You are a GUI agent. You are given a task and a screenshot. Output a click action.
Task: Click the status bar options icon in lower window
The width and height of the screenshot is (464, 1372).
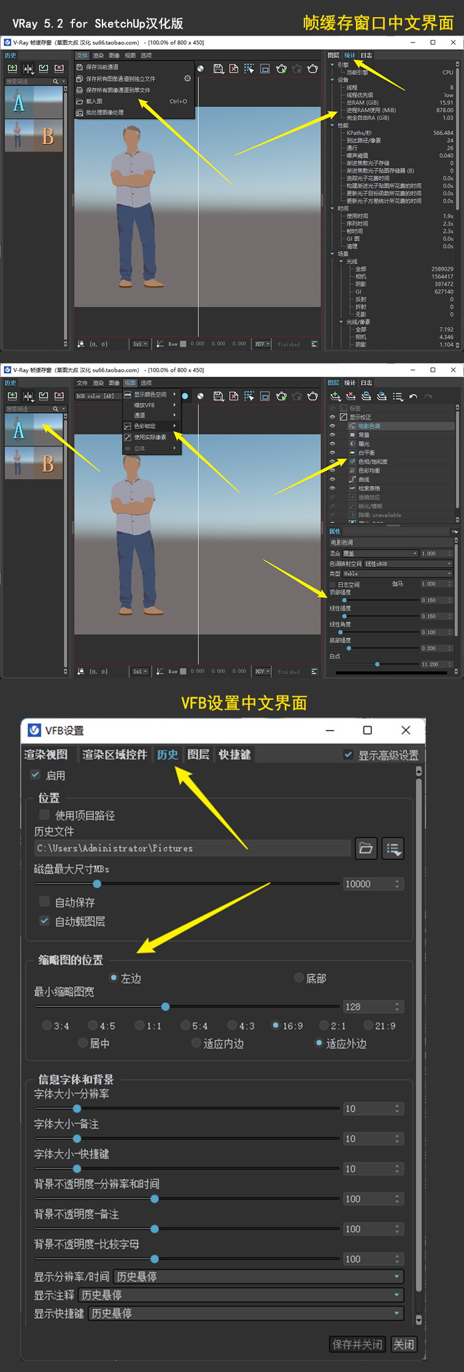314,672
